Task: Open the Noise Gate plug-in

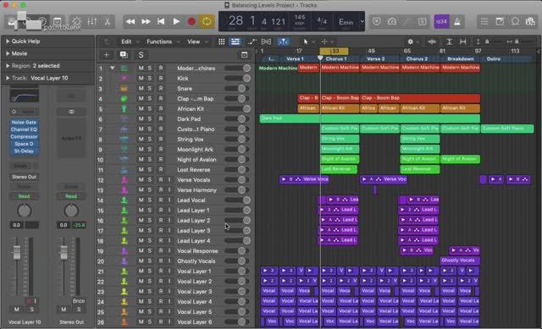Action: pos(24,122)
